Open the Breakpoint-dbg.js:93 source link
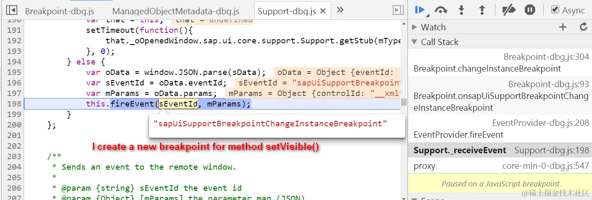The width and height of the screenshot is (592, 200). (549, 84)
